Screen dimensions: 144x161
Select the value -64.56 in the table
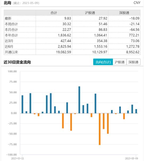134,30
